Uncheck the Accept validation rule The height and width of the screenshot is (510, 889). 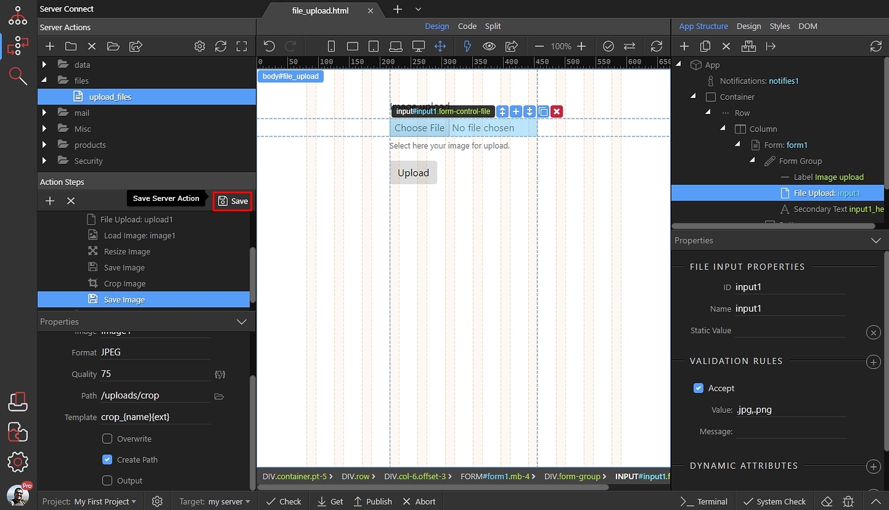[x=698, y=388]
